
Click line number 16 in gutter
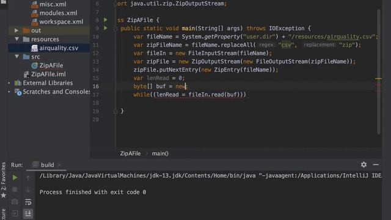tap(96, 86)
